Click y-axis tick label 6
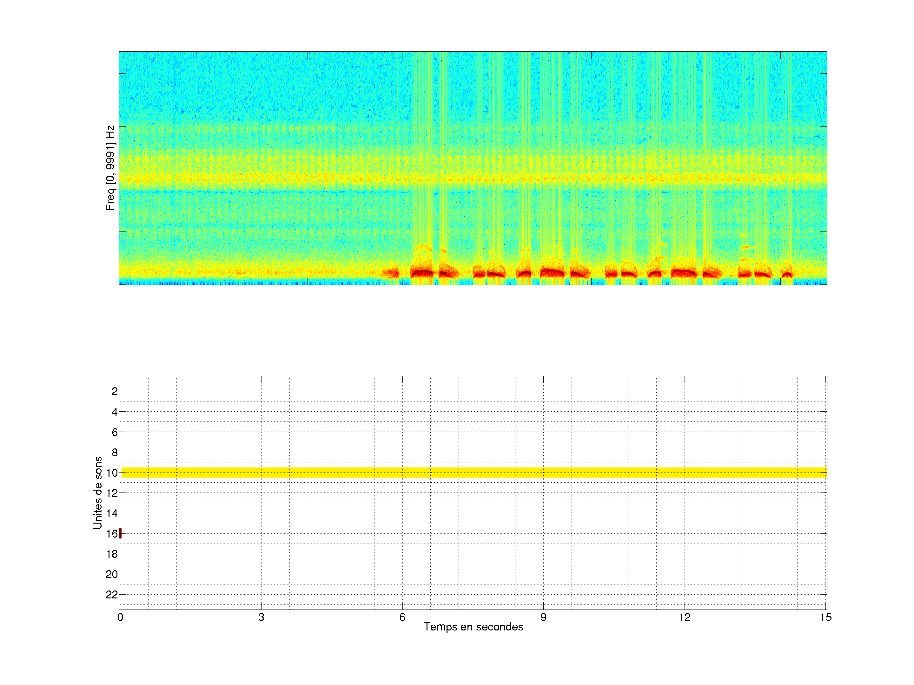Image resolution: width=914 pixels, height=685 pixels. point(115,432)
